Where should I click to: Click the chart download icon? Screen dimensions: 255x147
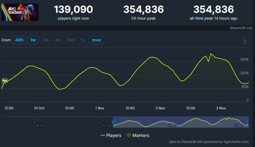(245, 41)
